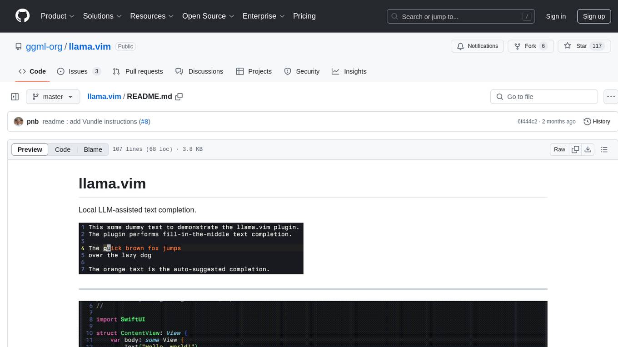618x347 pixels.
Task: Click the Fork count 6
Action: 543,46
